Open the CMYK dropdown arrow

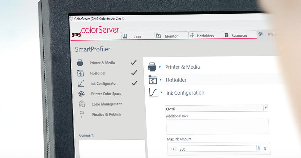[266, 108]
